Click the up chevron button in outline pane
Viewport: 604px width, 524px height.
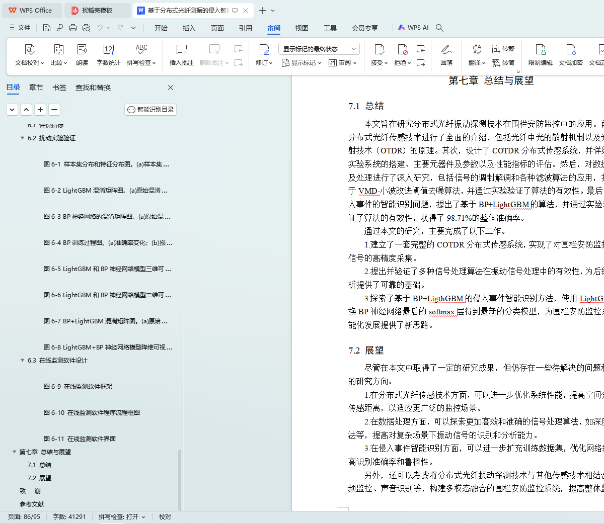click(x=26, y=110)
